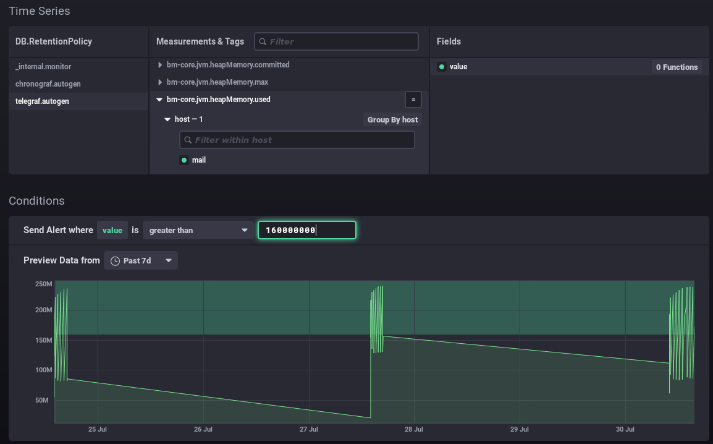Select telegraf.autogen database

(42, 101)
